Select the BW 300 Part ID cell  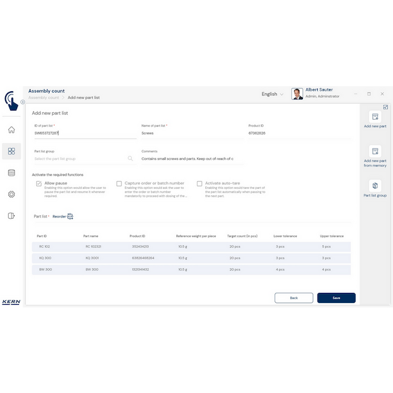[46, 269]
